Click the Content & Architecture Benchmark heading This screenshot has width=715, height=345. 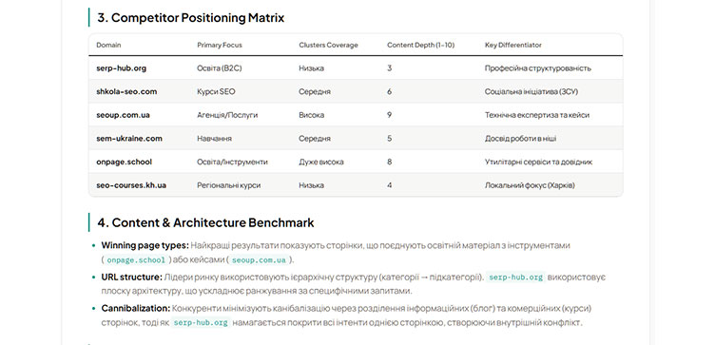pyautogui.click(x=205, y=222)
